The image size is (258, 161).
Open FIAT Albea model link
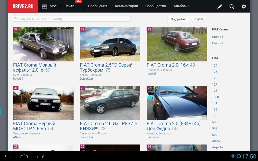[x=216, y=141]
